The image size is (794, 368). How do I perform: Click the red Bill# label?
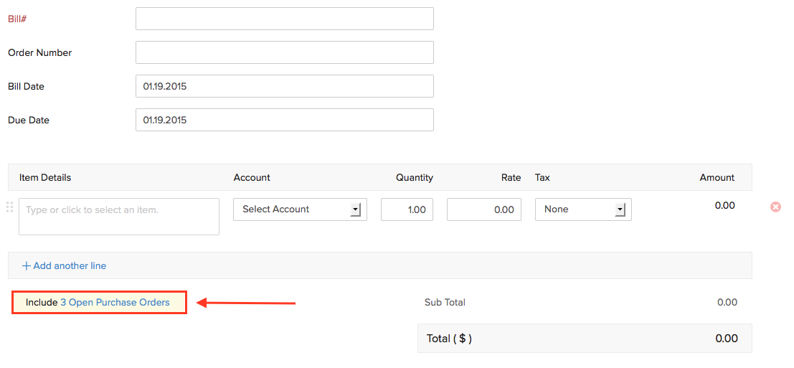click(17, 19)
